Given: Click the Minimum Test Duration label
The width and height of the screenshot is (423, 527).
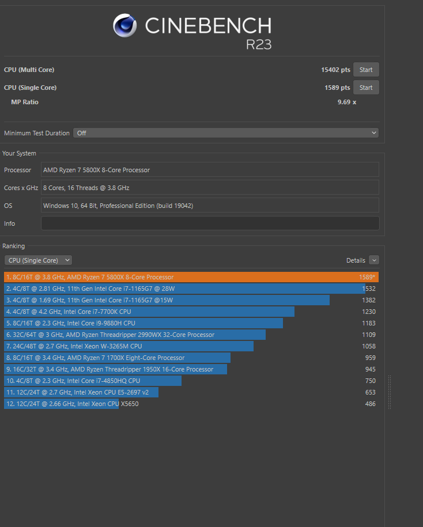Looking at the screenshot, I should [37, 133].
